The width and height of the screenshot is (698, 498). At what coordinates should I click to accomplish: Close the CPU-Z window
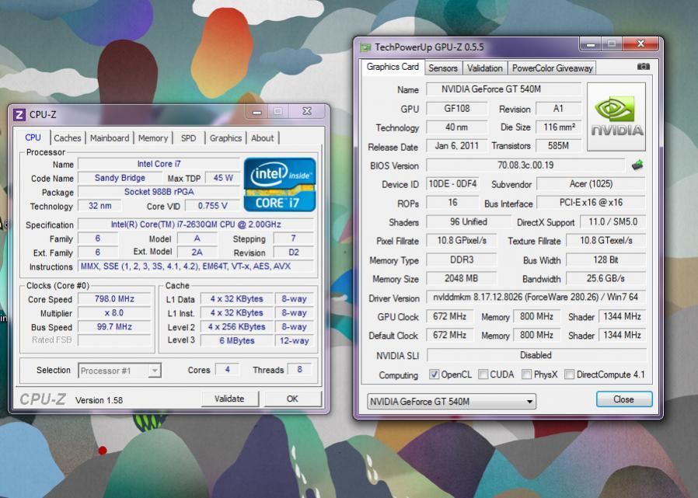(307, 111)
